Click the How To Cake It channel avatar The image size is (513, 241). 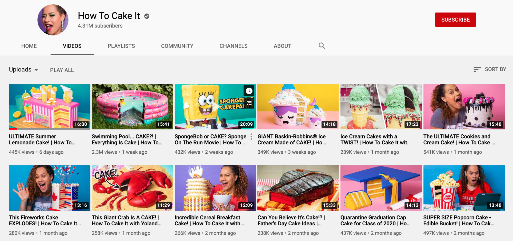[x=53, y=20]
